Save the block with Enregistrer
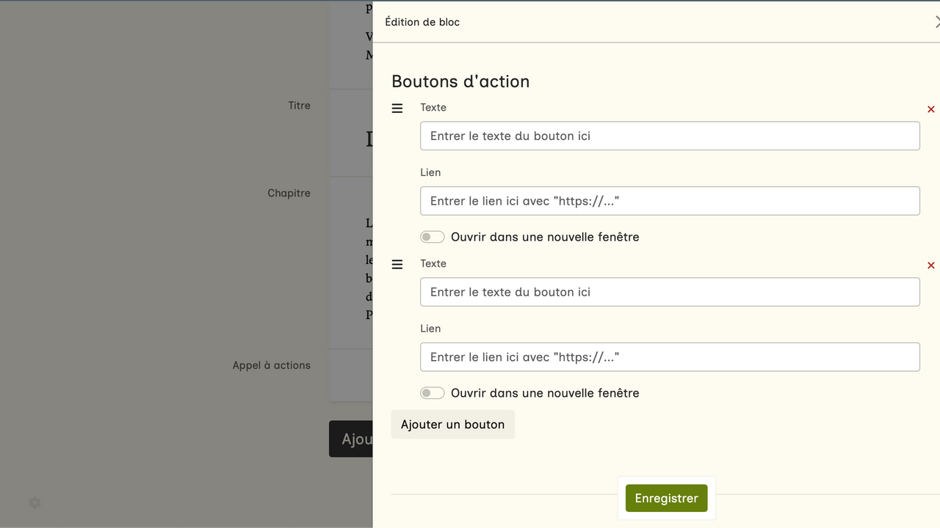Screen dimensions: 940x528 click(x=666, y=498)
